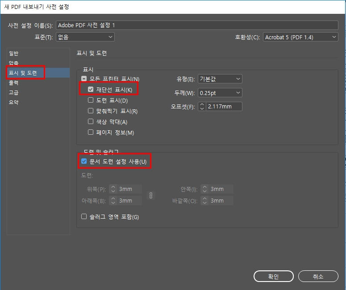Screen dimensions: 346x290
Task: Click the 오프셋 2.117mm value field
Action: 224,107
